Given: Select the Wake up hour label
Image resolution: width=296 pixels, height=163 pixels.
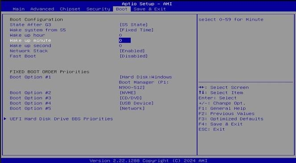Looking at the screenshot, I should pyautogui.click(x=27, y=35).
